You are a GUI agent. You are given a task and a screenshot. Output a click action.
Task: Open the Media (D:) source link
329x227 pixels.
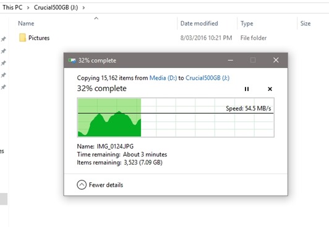[x=163, y=78]
